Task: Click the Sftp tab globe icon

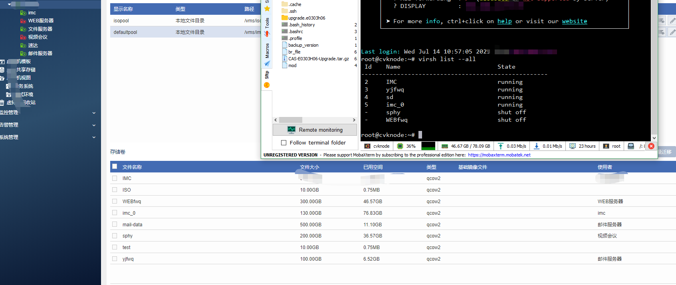Action: [267, 85]
